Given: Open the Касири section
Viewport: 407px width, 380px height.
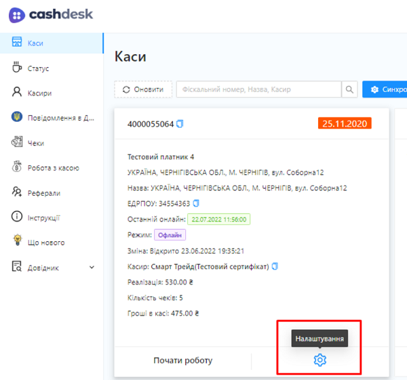Looking at the screenshot, I should (x=39, y=93).
